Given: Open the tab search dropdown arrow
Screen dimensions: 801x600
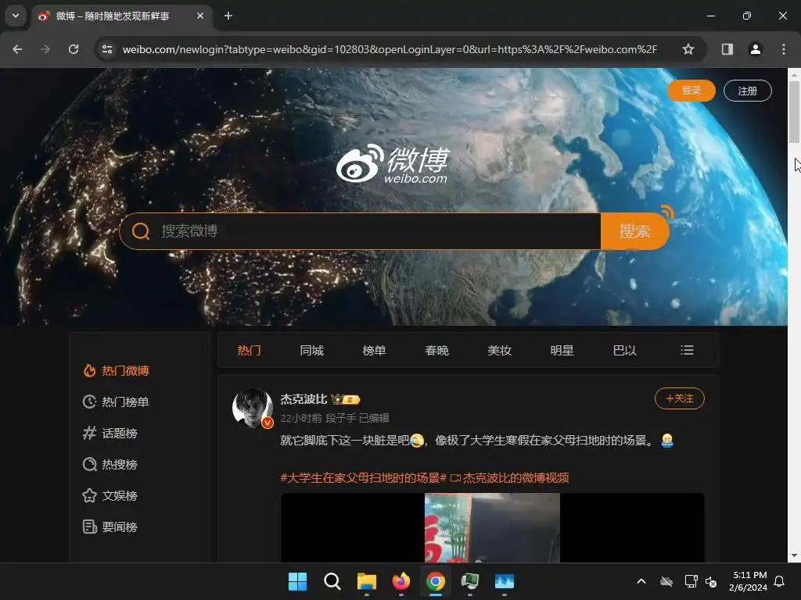Looking at the screenshot, I should point(16,16).
